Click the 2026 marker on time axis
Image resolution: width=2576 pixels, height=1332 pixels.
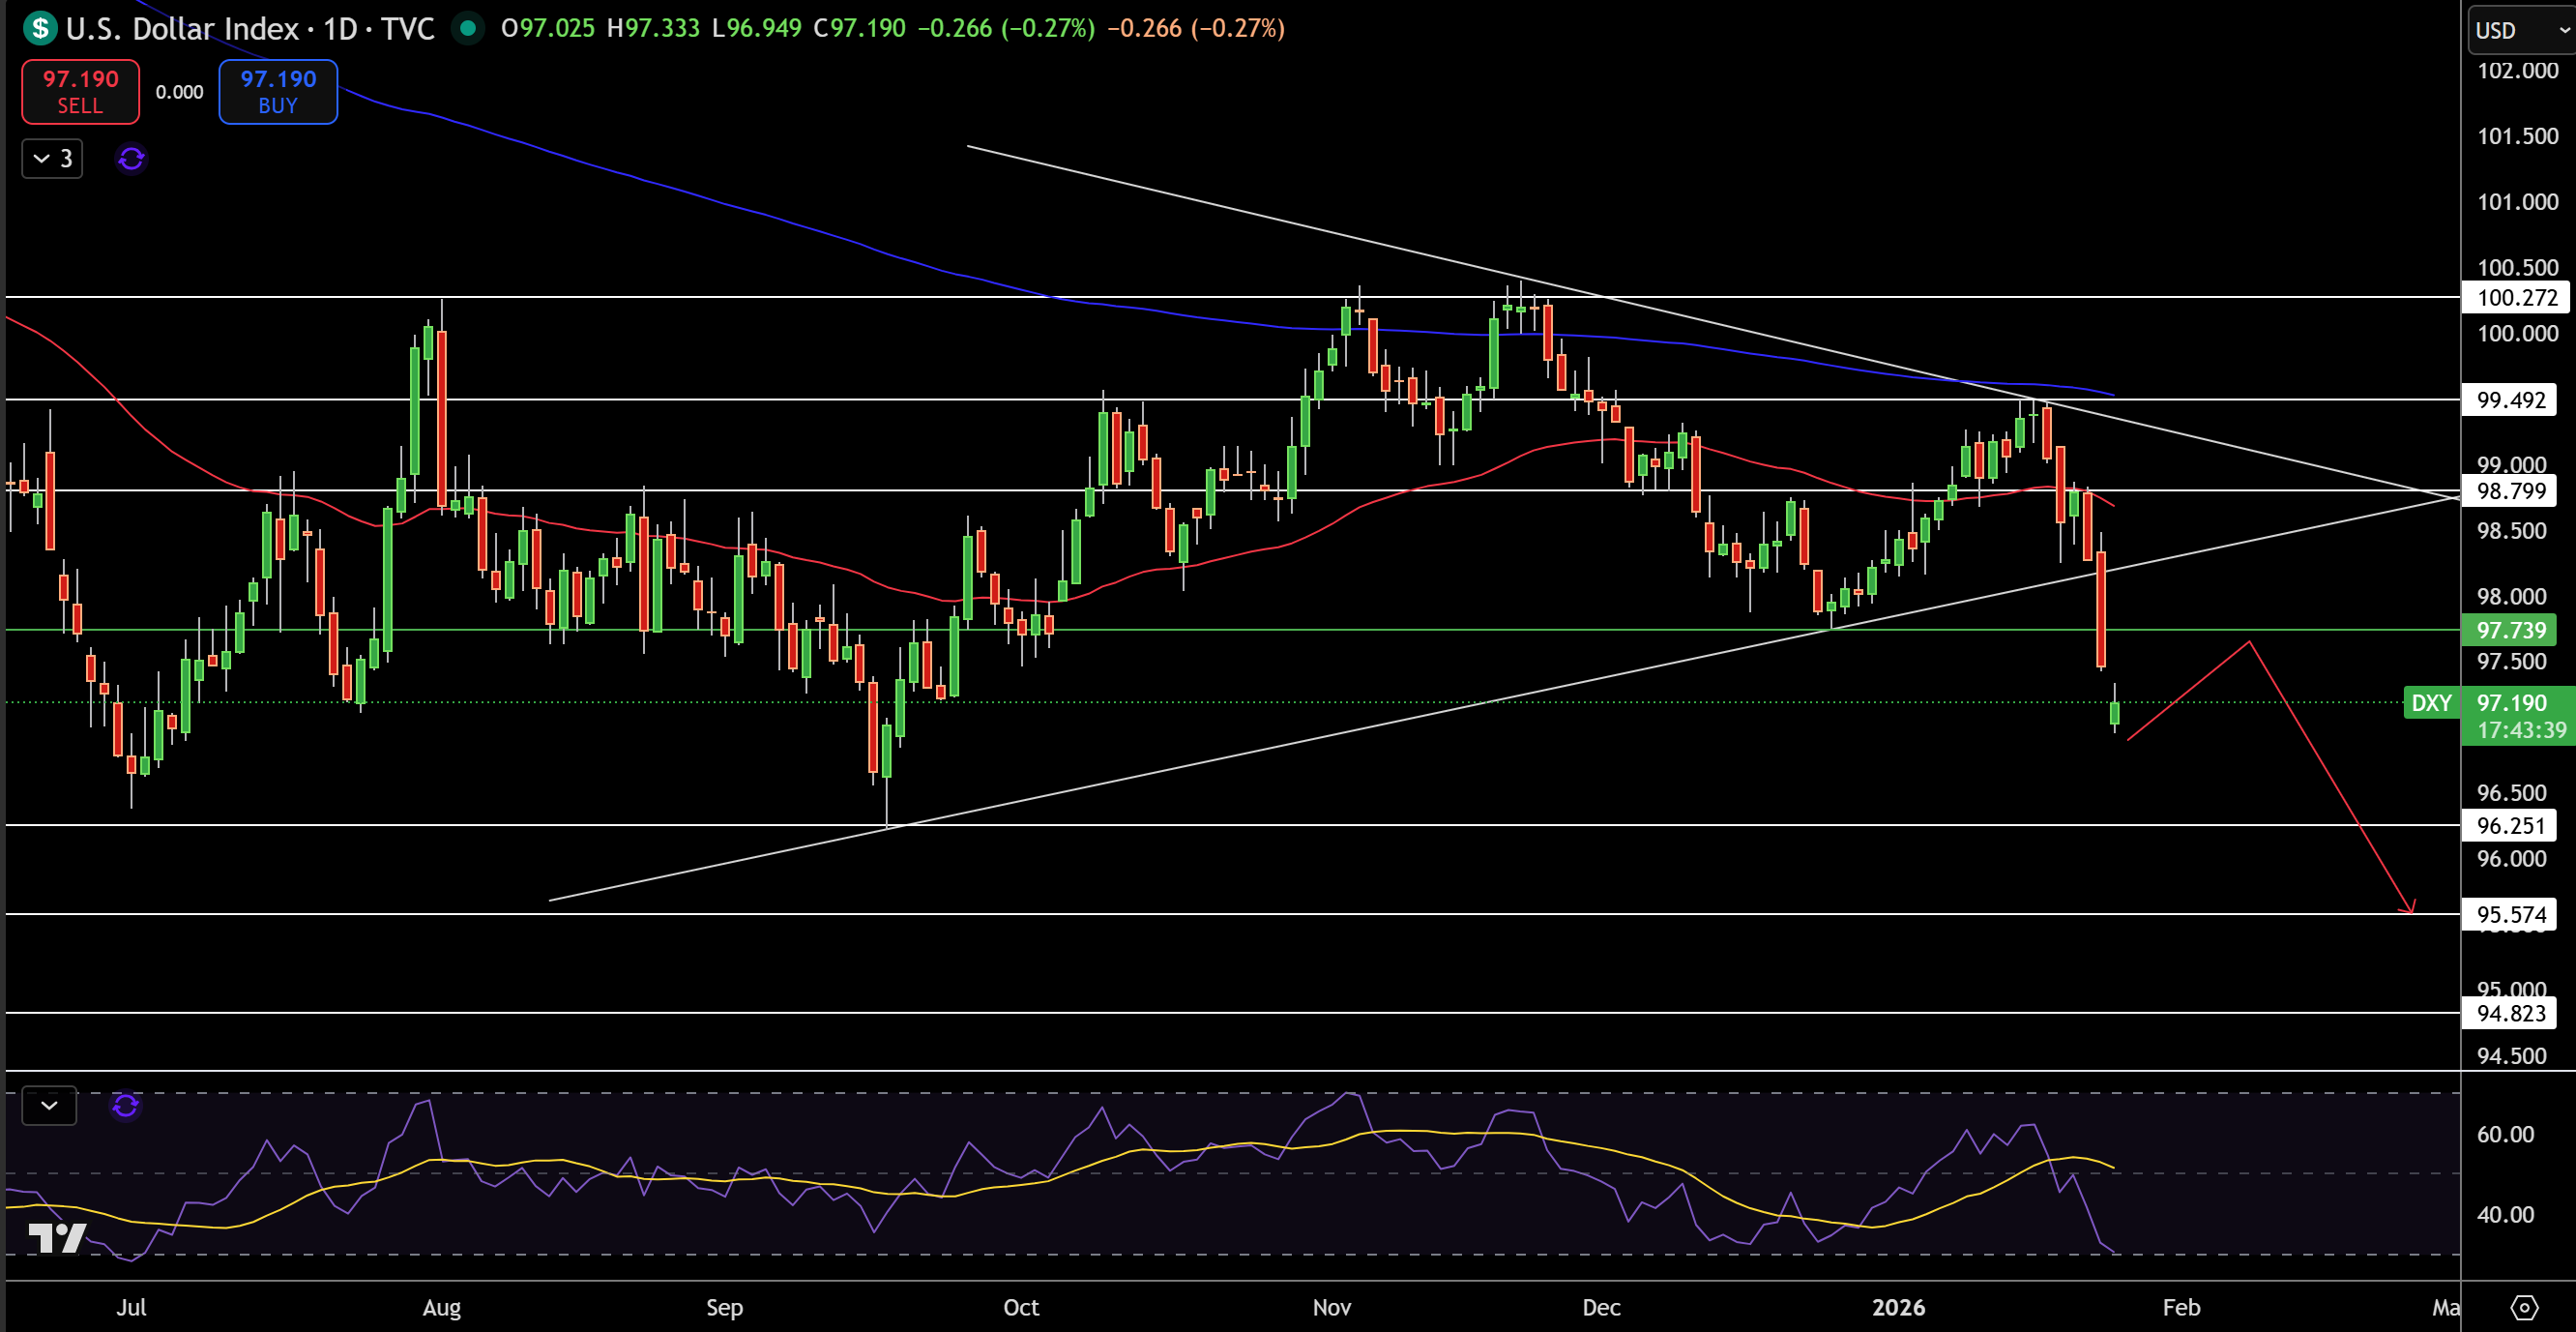1898,1307
